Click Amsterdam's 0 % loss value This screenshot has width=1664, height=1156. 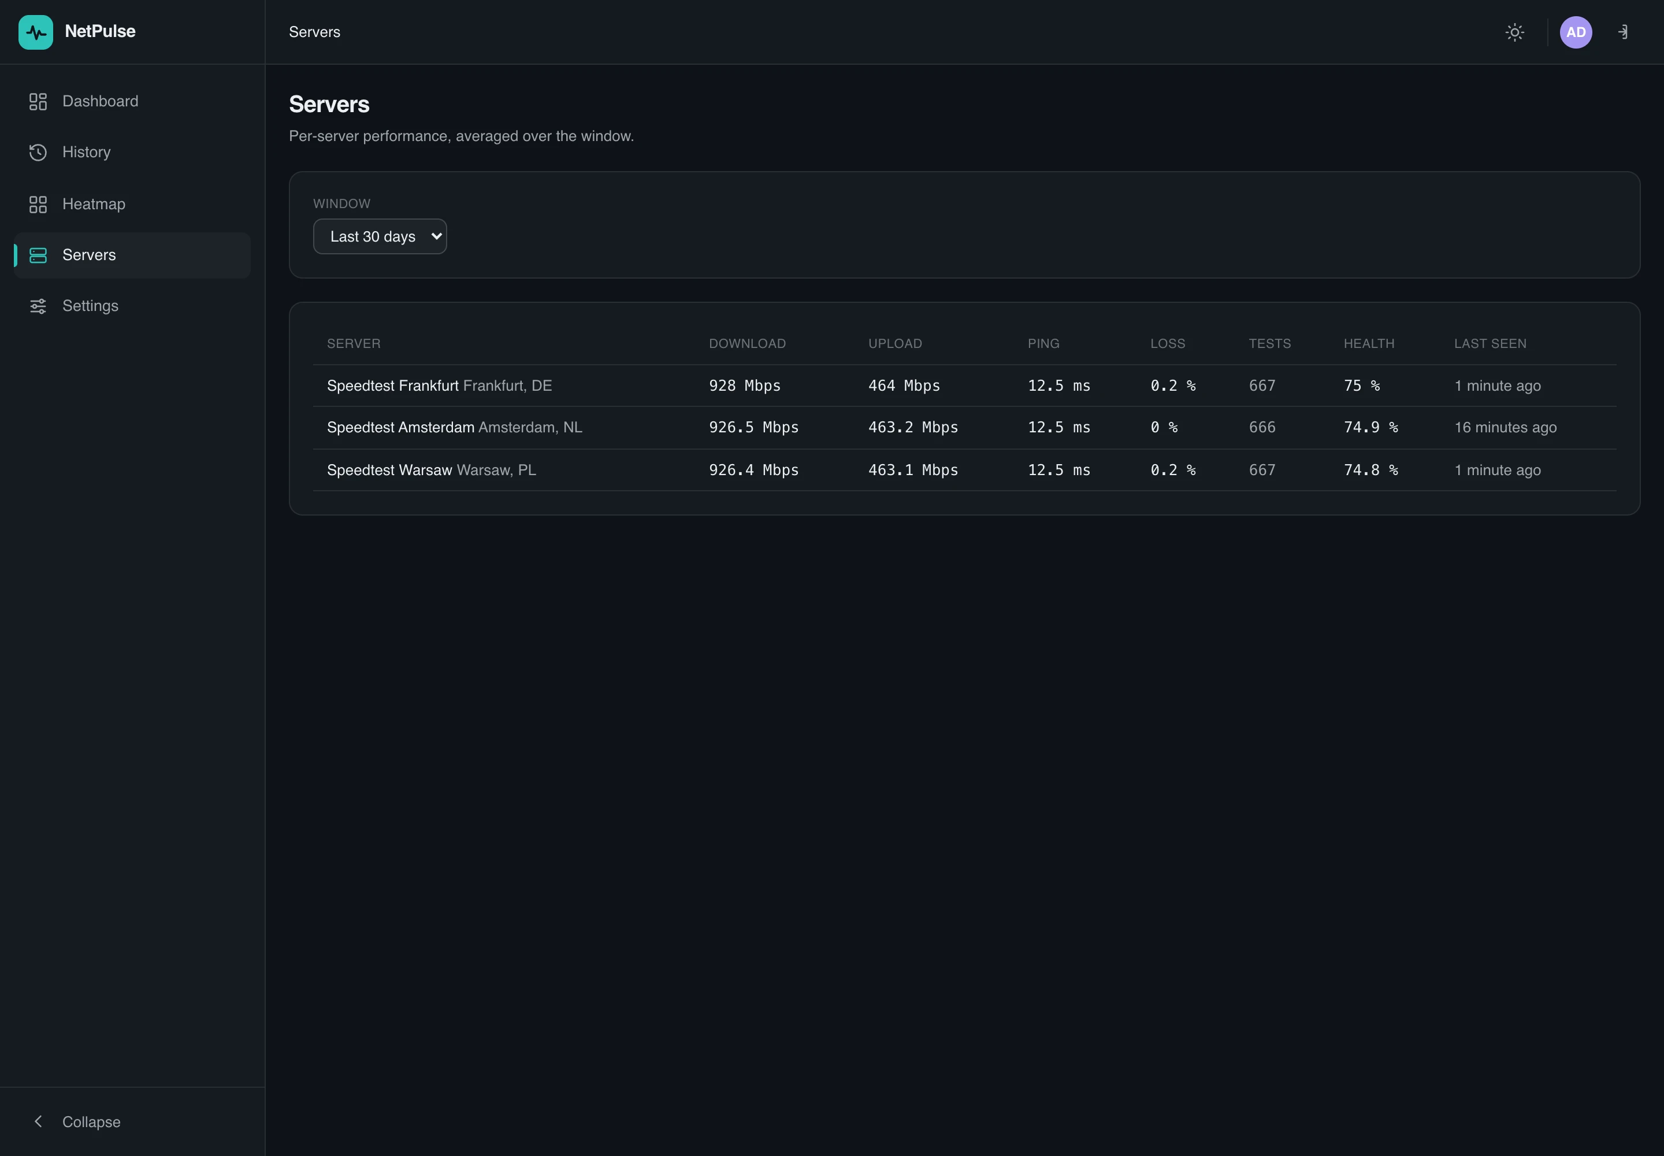1164,427
